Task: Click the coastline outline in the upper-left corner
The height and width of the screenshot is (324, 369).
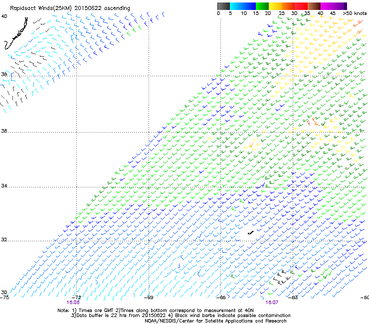Action: click(x=16, y=33)
